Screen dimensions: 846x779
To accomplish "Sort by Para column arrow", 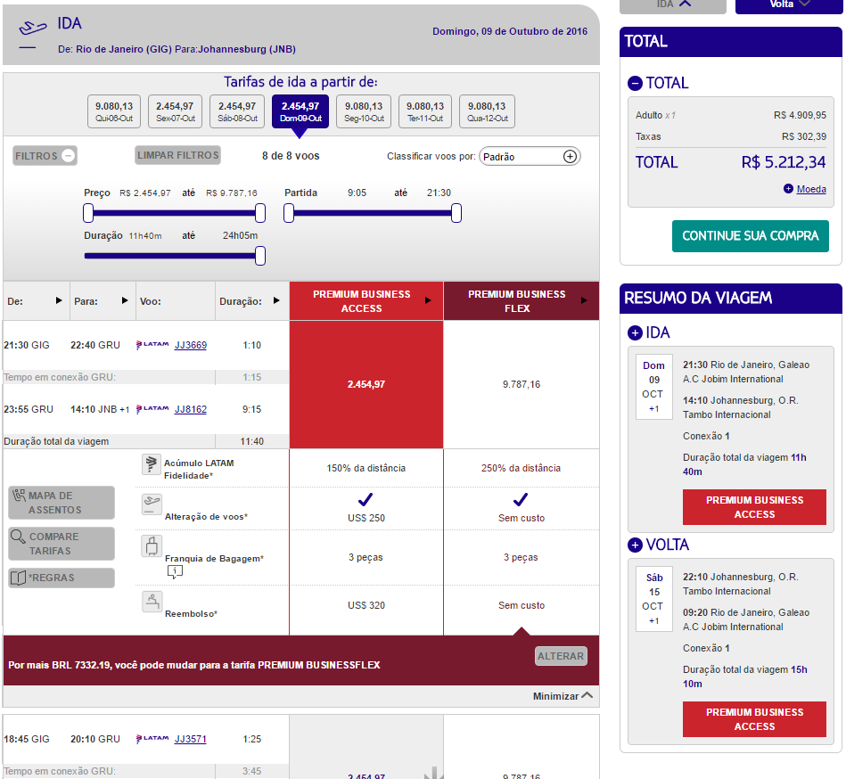I will 125,300.
